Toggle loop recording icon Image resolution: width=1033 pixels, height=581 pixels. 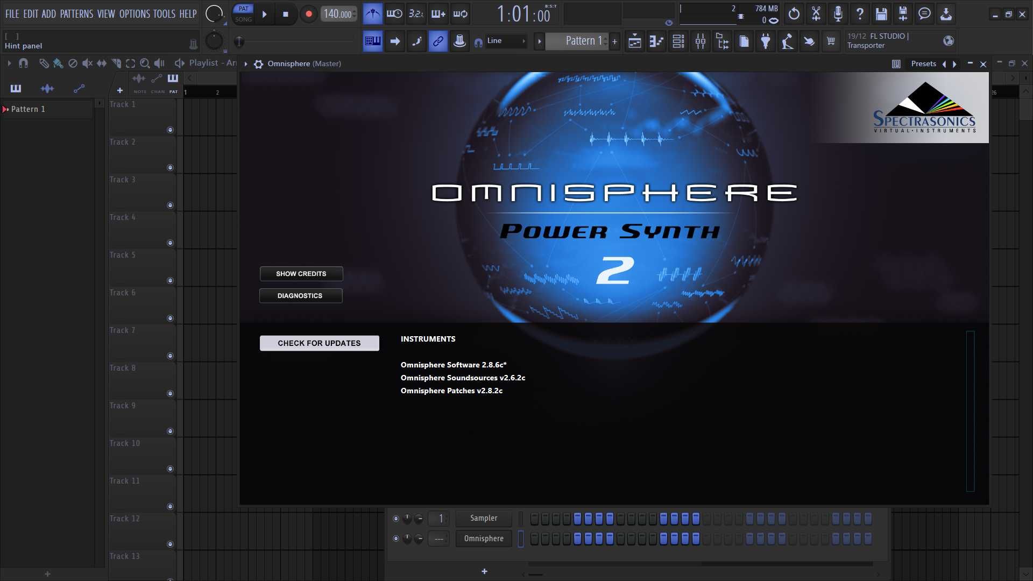pos(461,14)
